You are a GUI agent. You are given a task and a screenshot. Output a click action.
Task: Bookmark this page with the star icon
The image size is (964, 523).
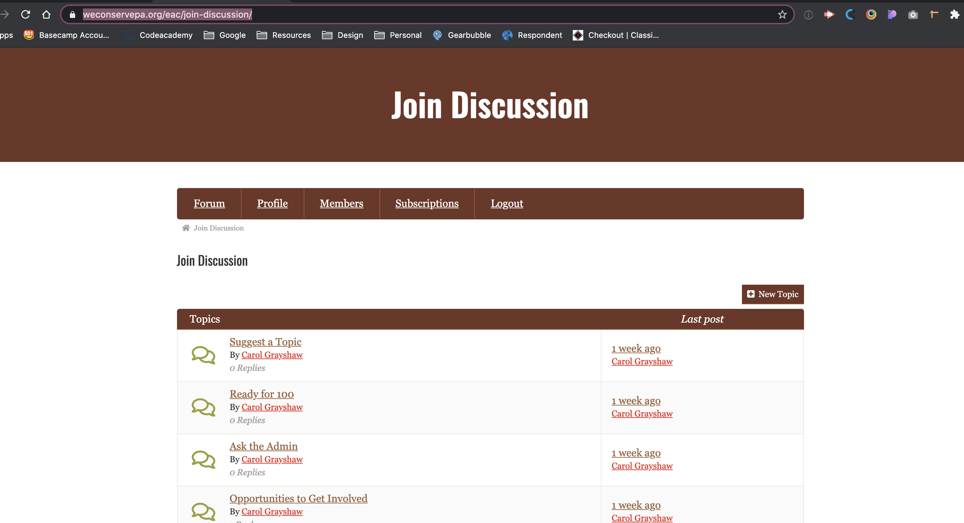point(782,15)
